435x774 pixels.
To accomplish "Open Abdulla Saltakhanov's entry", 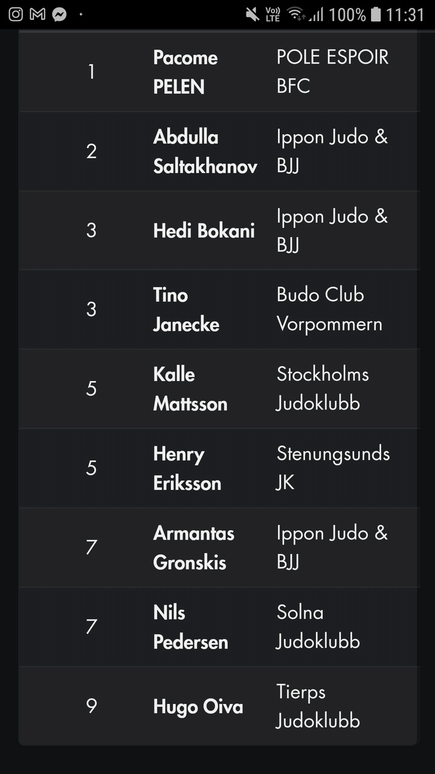I will coord(205,151).
